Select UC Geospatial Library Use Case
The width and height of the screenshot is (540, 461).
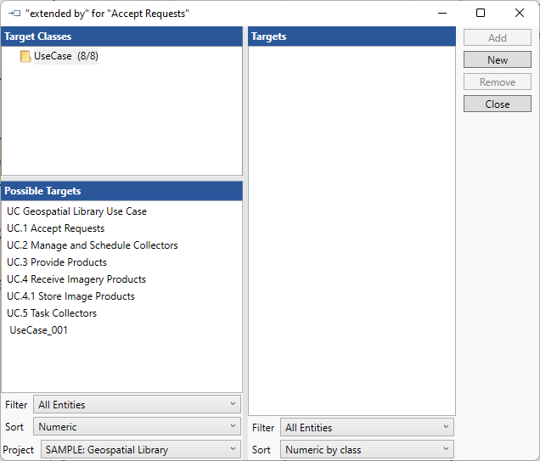click(x=76, y=211)
